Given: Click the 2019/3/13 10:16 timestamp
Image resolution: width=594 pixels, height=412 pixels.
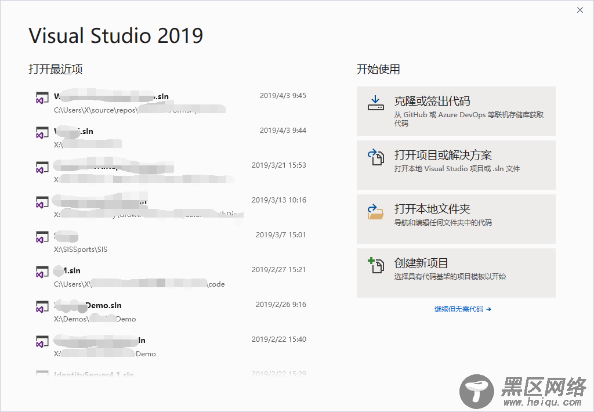Looking at the screenshot, I should (279, 200).
